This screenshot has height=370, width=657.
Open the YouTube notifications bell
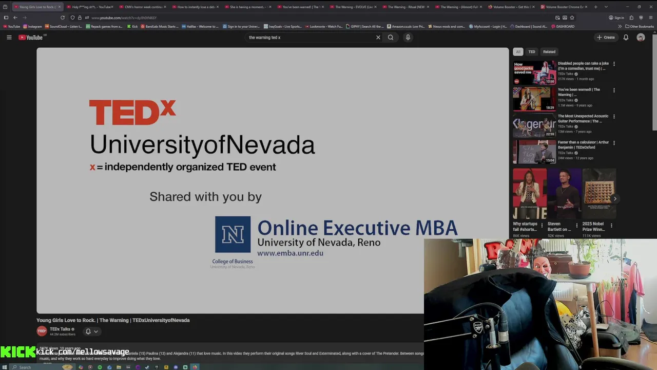(626, 37)
